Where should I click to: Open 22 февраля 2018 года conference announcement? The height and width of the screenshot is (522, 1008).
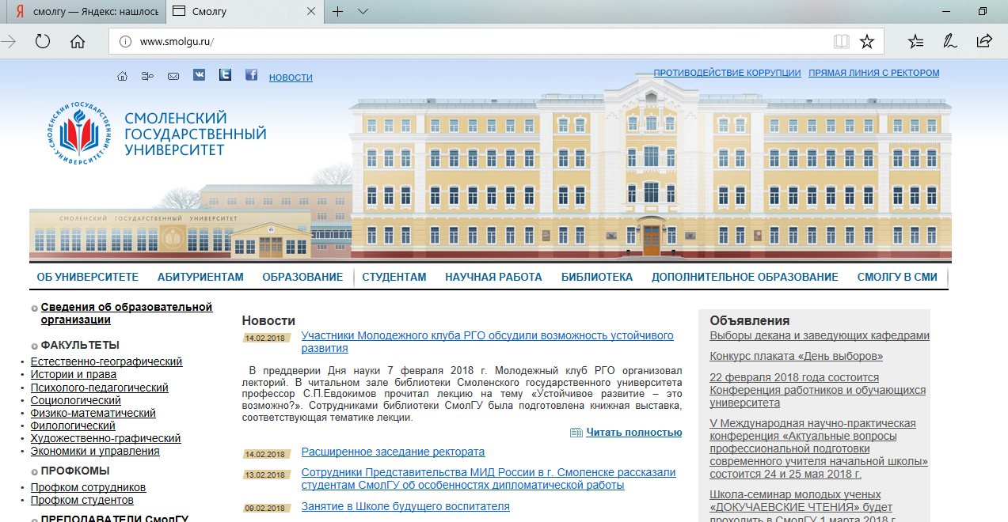point(818,390)
